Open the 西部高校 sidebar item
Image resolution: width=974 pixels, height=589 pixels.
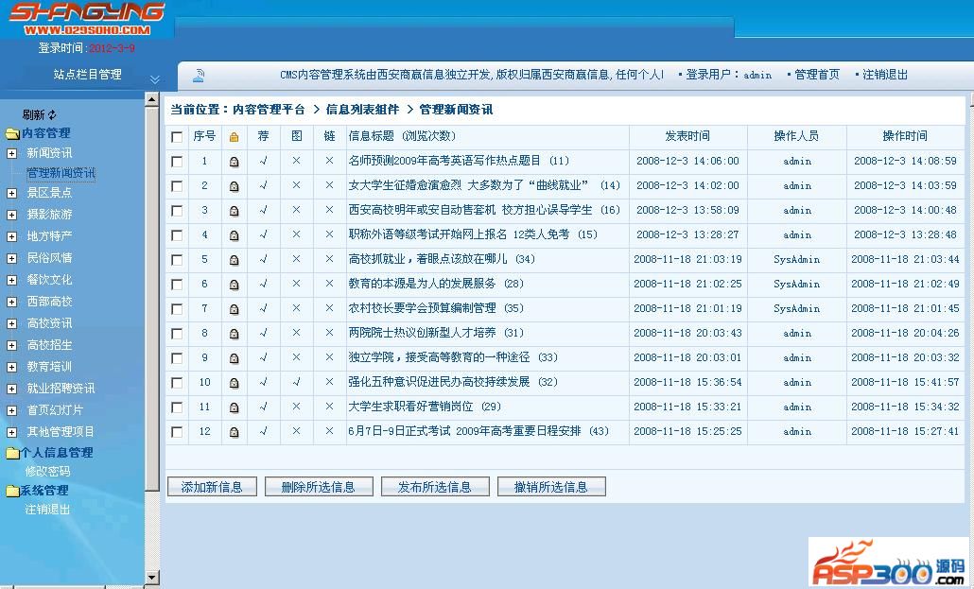point(50,302)
